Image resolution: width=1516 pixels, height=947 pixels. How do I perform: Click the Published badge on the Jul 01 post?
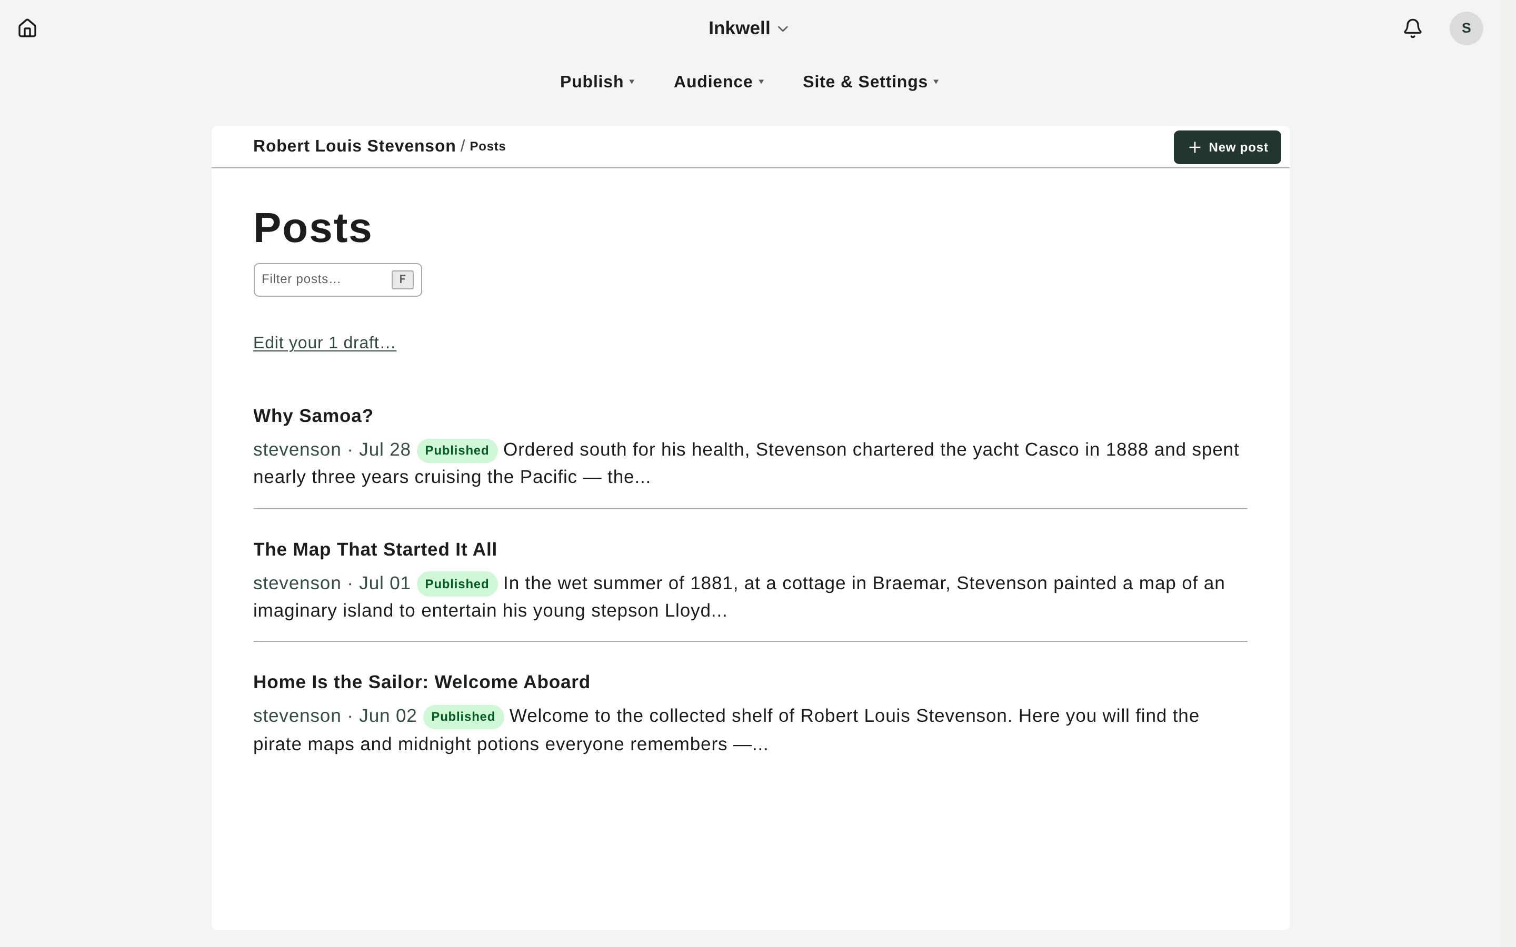click(x=457, y=584)
